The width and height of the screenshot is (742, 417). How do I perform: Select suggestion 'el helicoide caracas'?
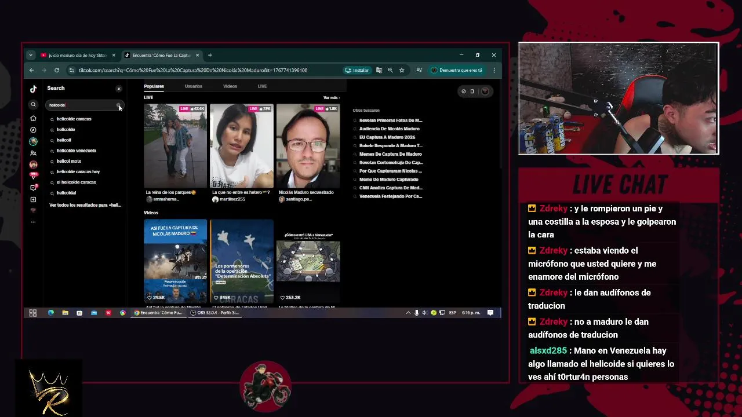[77, 182]
